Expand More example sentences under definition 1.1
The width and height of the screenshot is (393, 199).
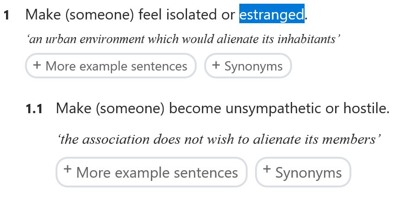(x=151, y=173)
